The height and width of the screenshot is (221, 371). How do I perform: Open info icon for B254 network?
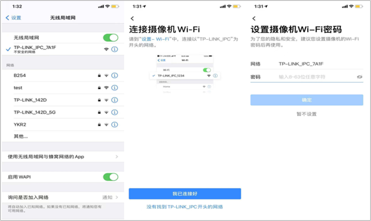pyautogui.click(x=115, y=76)
